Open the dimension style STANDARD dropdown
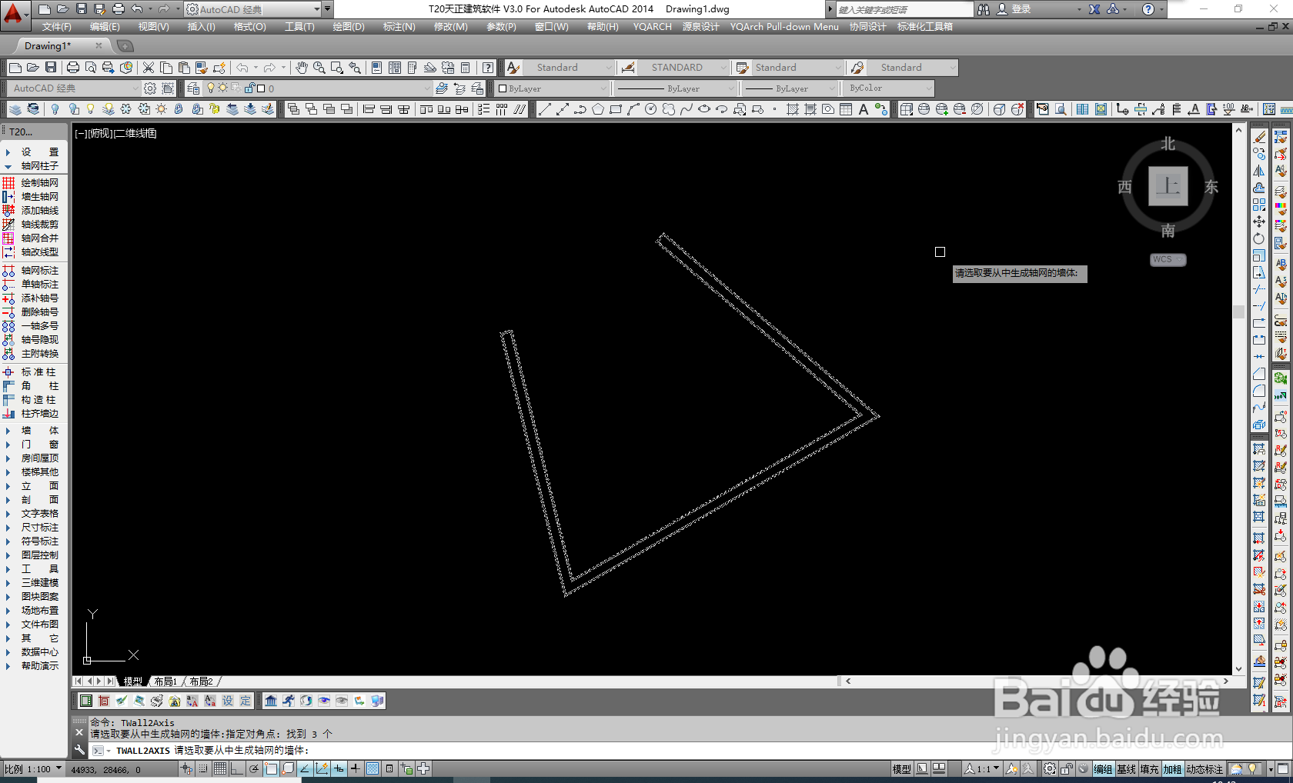Screen dimensions: 1293x783 coord(683,68)
